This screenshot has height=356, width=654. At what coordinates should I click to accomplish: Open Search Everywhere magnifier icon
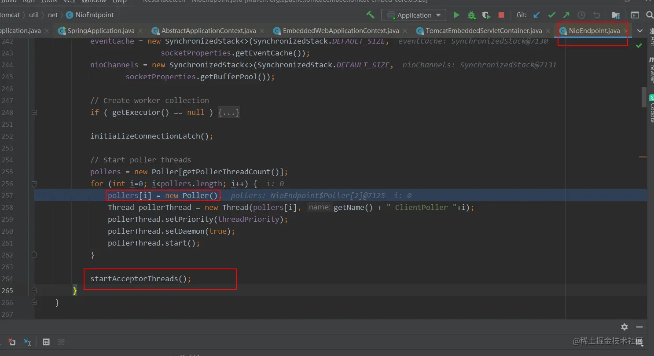click(650, 15)
